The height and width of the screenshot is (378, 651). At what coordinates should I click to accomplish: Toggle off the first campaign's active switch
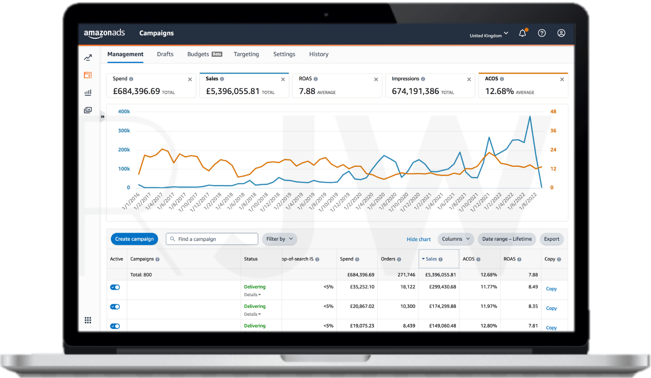point(115,287)
